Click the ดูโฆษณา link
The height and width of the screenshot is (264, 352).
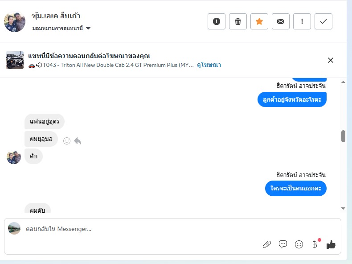pos(209,65)
